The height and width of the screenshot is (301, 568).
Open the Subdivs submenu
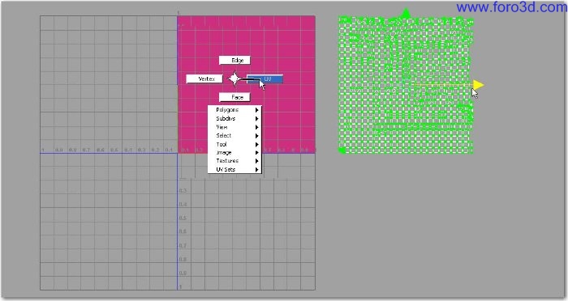click(235, 118)
